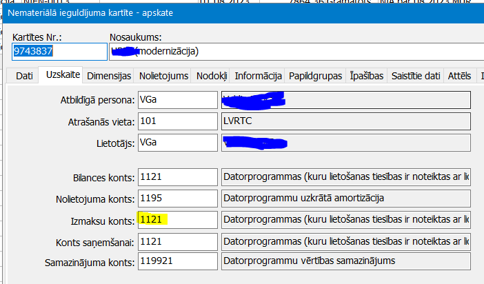Click Lietotājs code field VGa
The height and width of the screenshot is (284, 484).
pyautogui.click(x=177, y=143)
